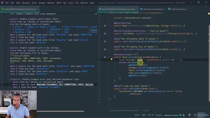Click the green Material theme circle icon

pos(180,115)
